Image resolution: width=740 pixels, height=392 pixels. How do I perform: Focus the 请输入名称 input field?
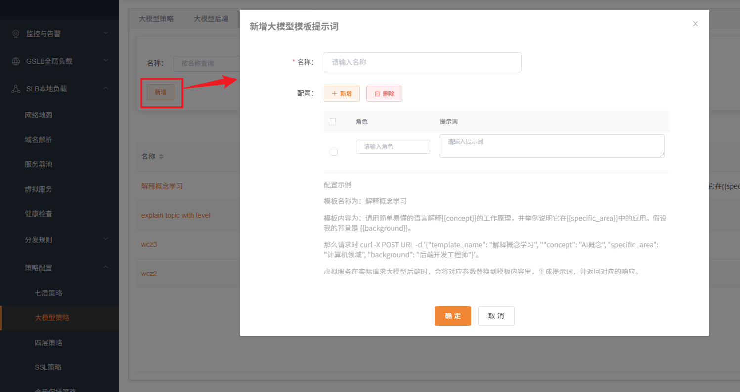tap(422, 62)
